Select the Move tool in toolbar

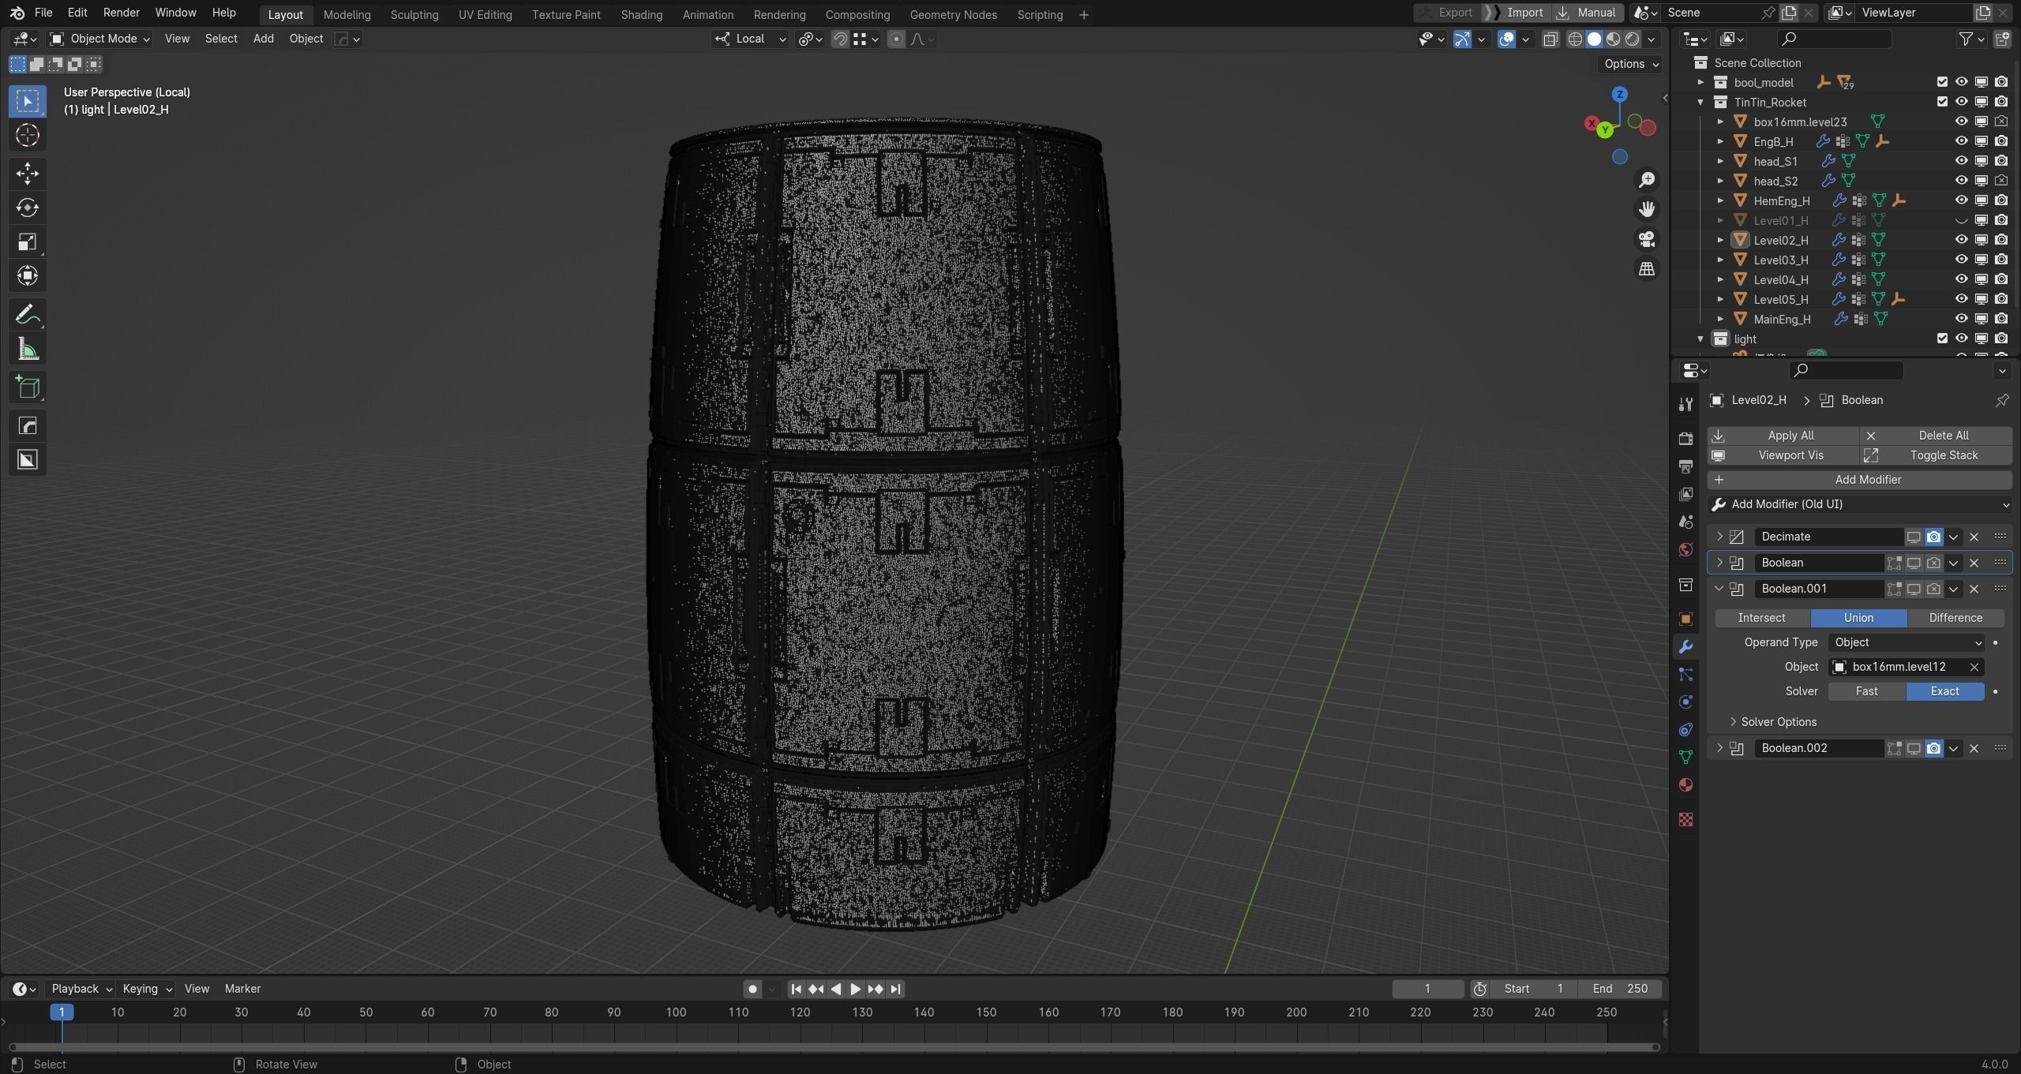tap(28, 173)
